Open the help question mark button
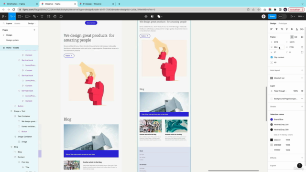This screenshot has width=306, height=172. pos(300,166)
